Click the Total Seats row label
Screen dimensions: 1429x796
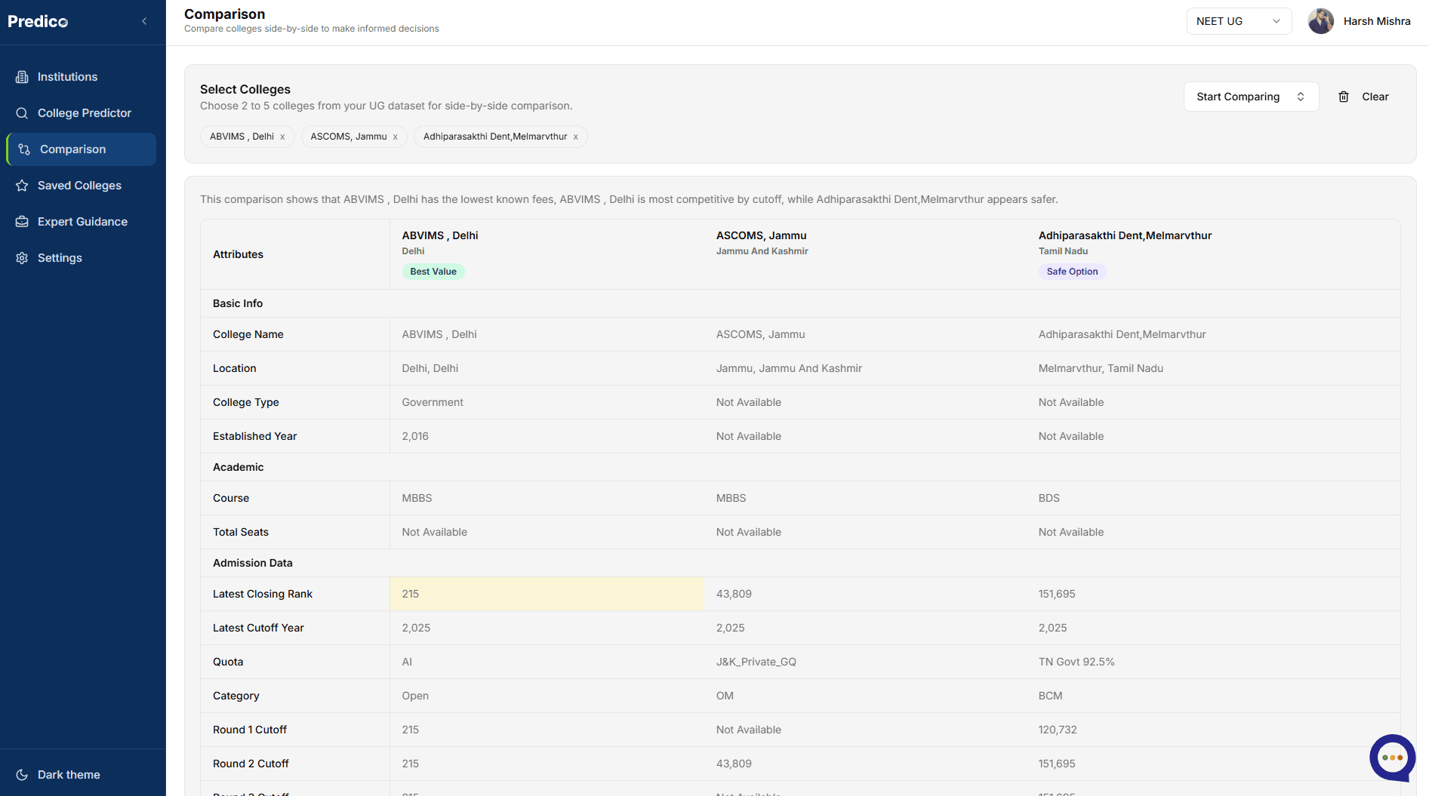pos(241,532)
